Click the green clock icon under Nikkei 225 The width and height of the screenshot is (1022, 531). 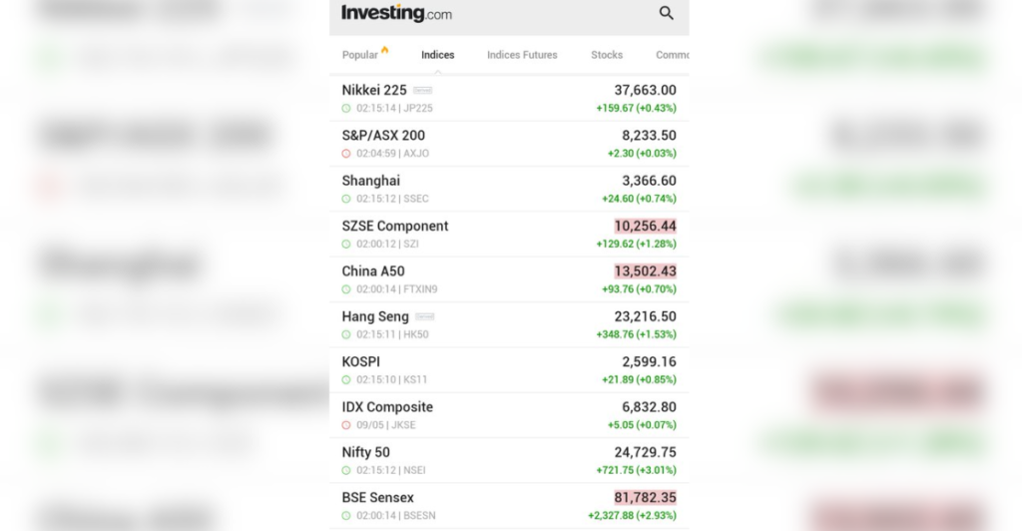point(346,108)
